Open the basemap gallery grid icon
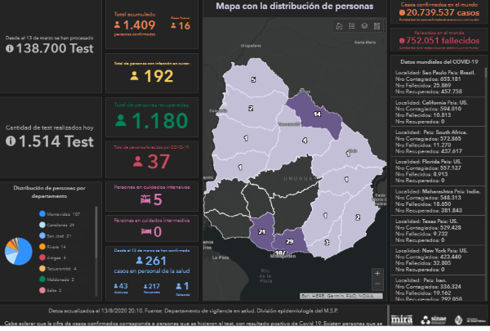490x331 pixels. pos(376,26)
